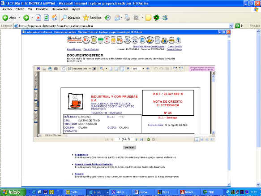Click the binoculars search icon in PDF toolbar
The width and height of the screenshot is (261, 196).
pos(56,69)
